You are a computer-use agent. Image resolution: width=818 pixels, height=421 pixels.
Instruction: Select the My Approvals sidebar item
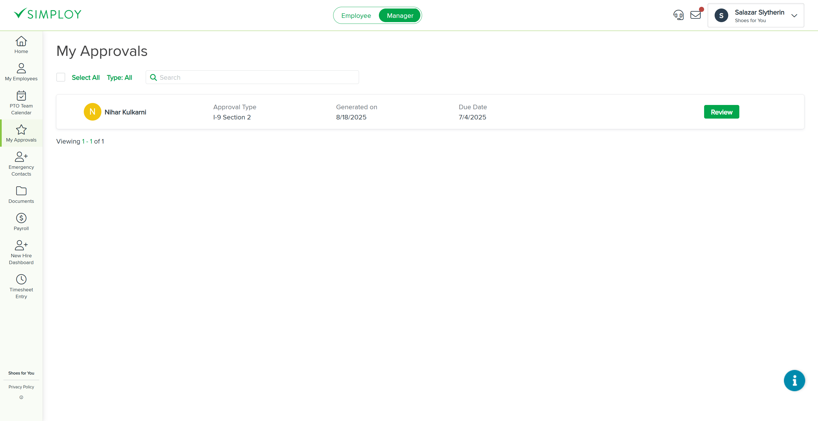[21, 133]
